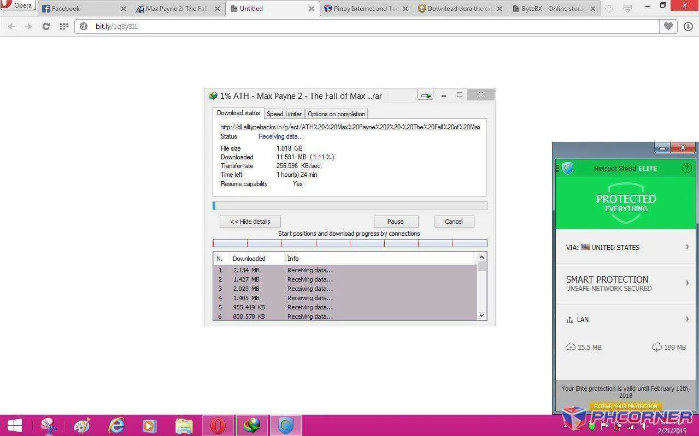Image resolution: width=699 pixels, height=436 pixels.
Task: Select connection row 1 with 2.134 MB
Action: pos(345,270)
